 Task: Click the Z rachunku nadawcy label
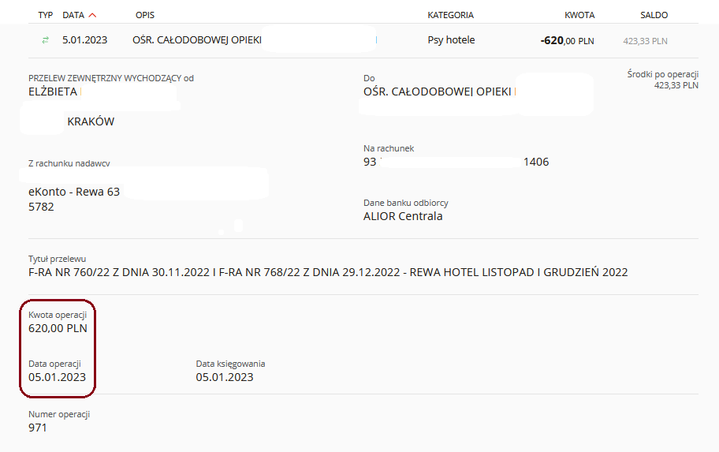point(69,163)
